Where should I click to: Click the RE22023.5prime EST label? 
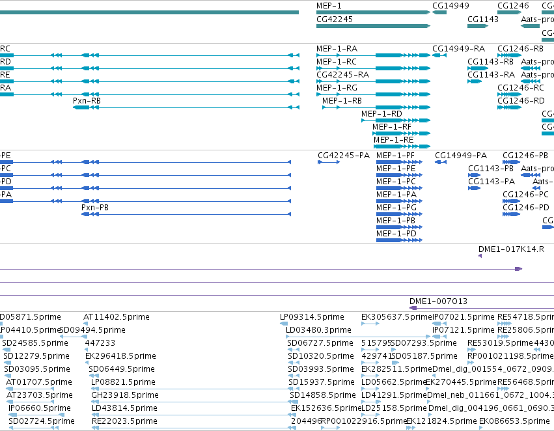(124, 421)
